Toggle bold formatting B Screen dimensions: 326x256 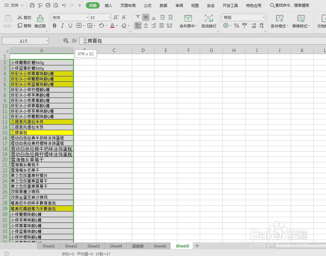click(54, 25)
